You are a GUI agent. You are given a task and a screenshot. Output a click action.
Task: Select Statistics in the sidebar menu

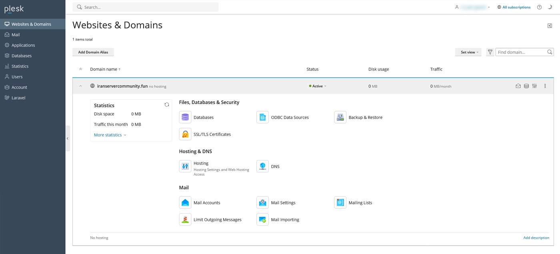(20, 66)
